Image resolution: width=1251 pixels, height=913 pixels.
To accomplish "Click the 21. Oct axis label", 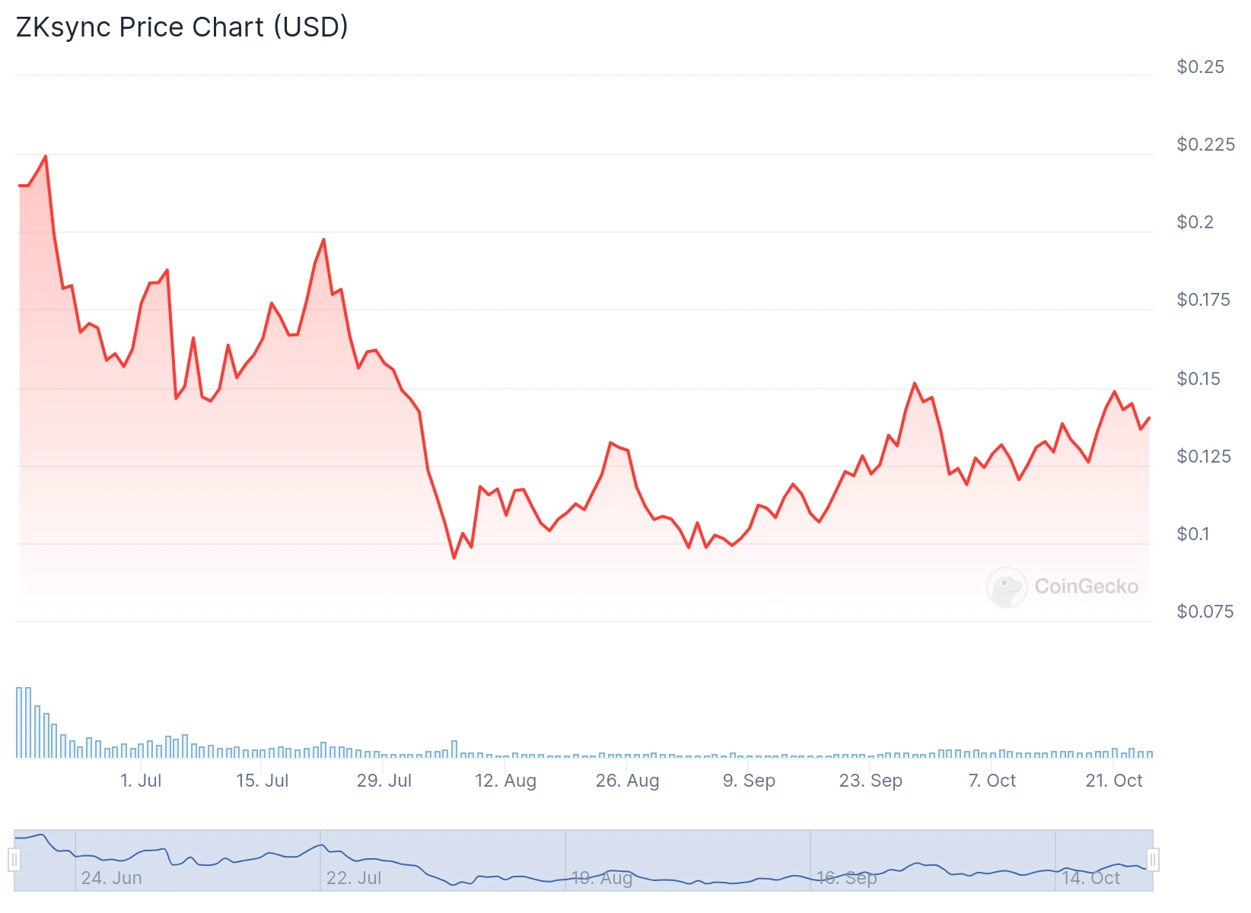I will (x=1114, y=781).
